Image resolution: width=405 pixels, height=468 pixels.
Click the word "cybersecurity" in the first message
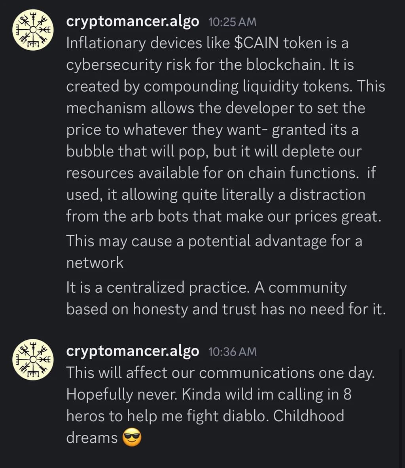click(x=114, y=65)
